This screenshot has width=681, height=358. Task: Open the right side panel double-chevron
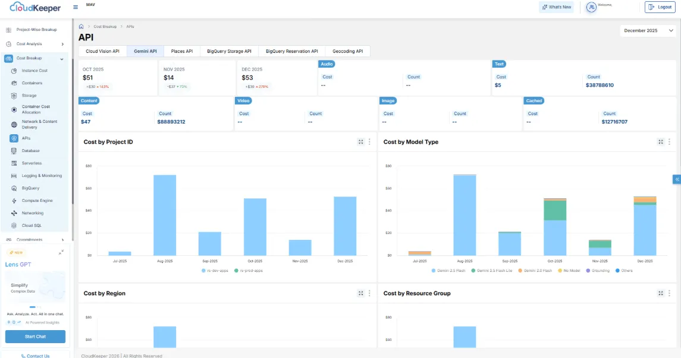[x=677, y=179]
